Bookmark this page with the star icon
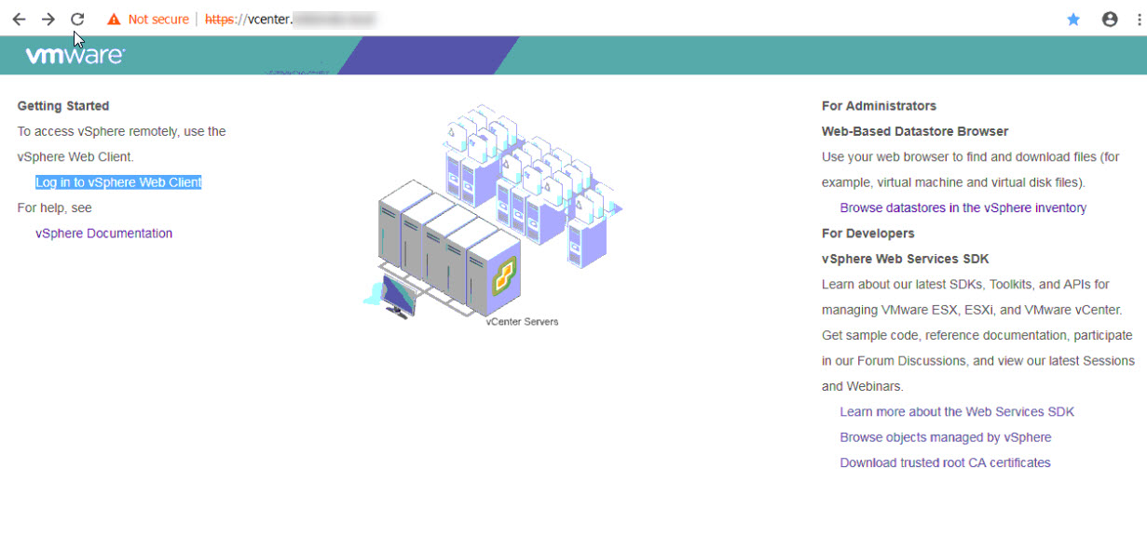Screen dimensions: 1147x549 point(1073,19)
